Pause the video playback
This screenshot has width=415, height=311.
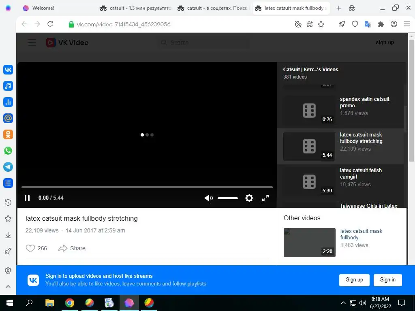click(x=27, y=198)
